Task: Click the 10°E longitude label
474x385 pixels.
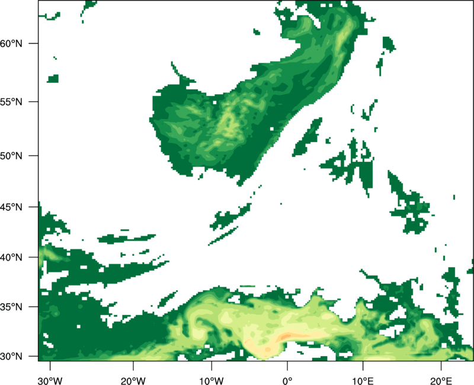Action: (x=363, y=381)
